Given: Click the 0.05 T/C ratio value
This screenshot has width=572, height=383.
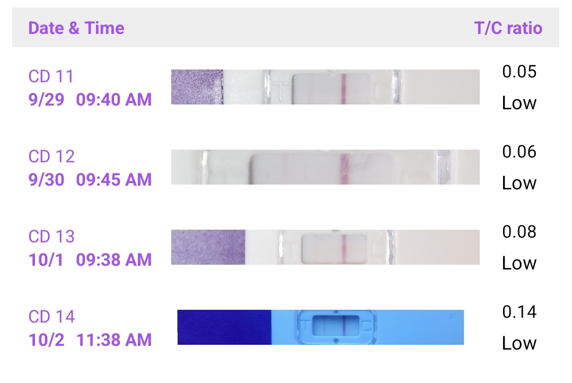Looking at the screenshot, I should [x=519, y=72].
